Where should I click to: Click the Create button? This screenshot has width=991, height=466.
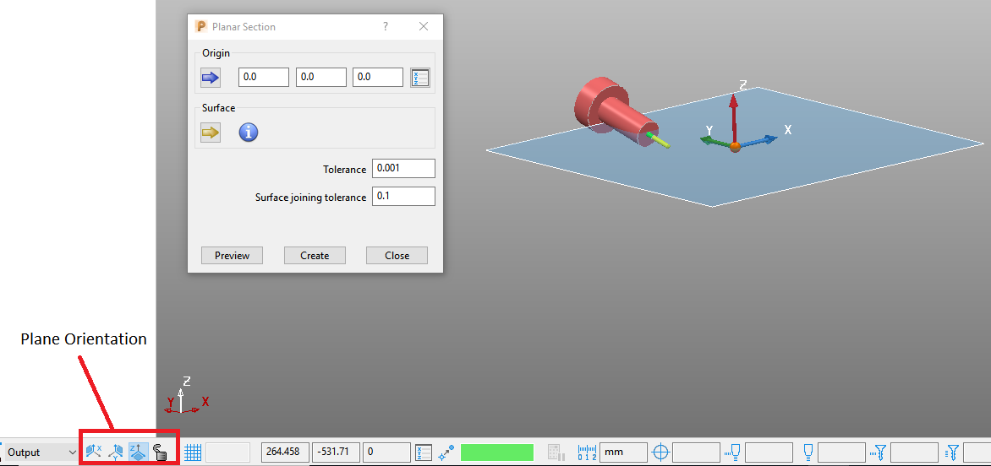[x=315, y=256]
